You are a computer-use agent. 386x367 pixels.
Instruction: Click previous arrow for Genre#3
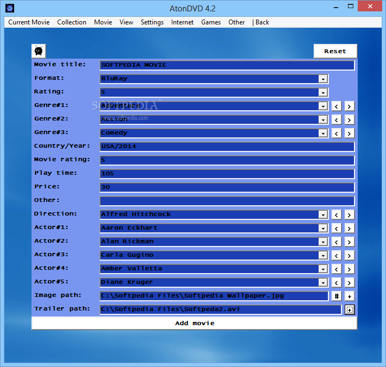tap(337, 134)
